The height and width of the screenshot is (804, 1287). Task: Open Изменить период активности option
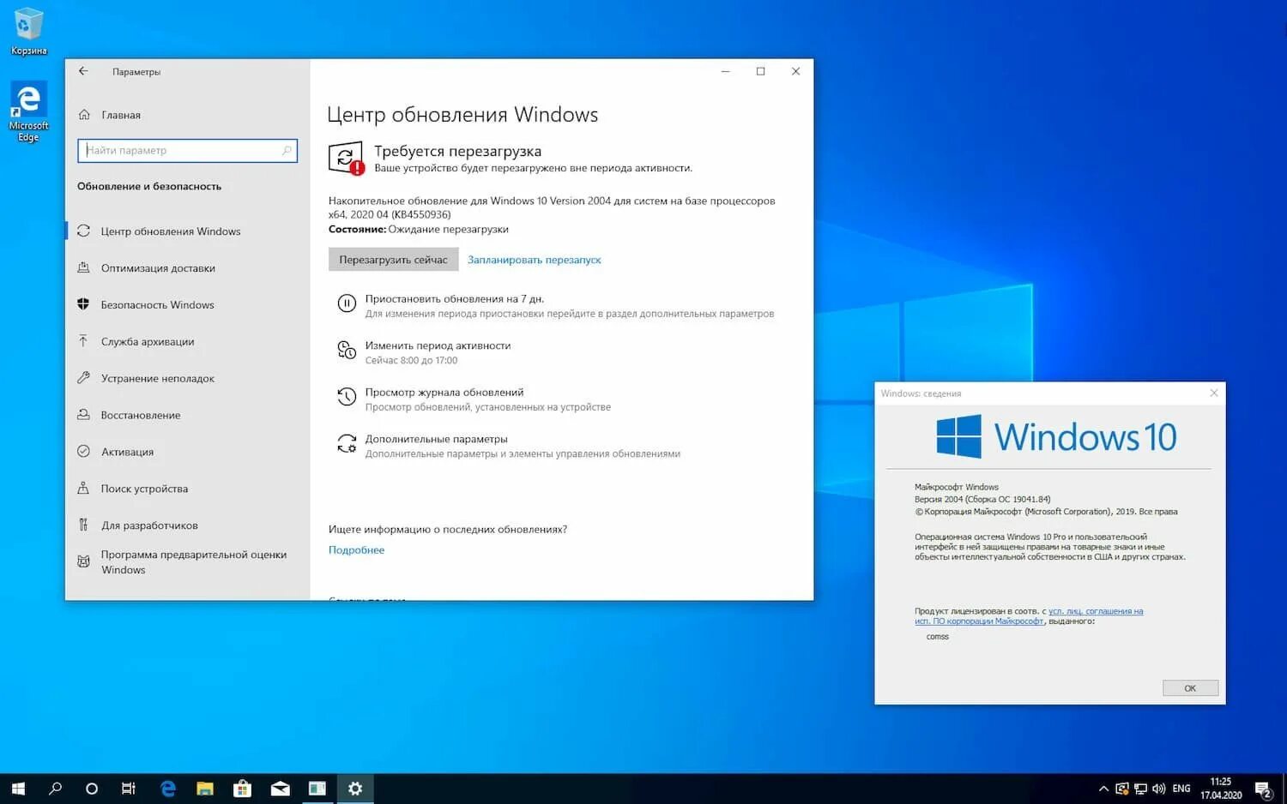[438, 346]
